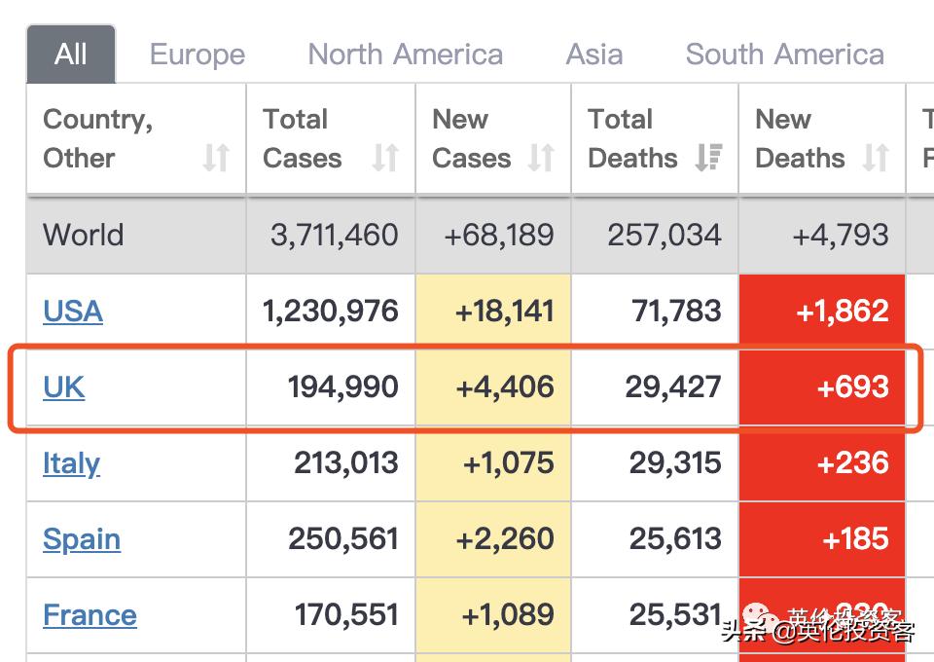
Task: Sort by Country column sort icon
Action: point(216,158)
